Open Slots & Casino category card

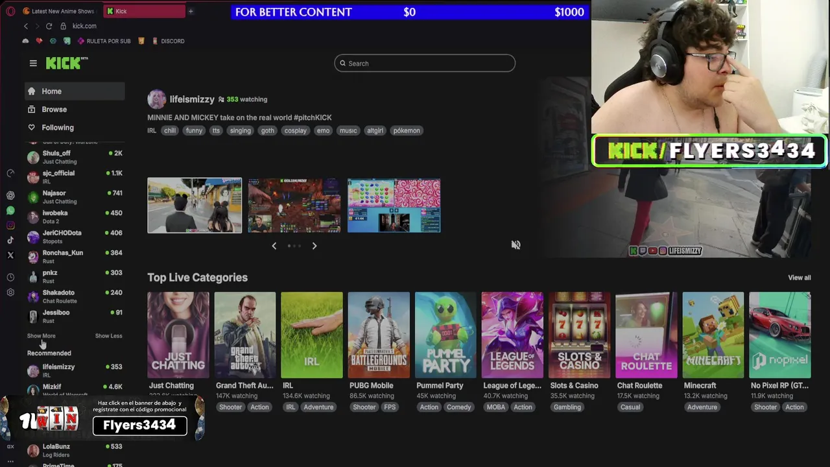579,335
